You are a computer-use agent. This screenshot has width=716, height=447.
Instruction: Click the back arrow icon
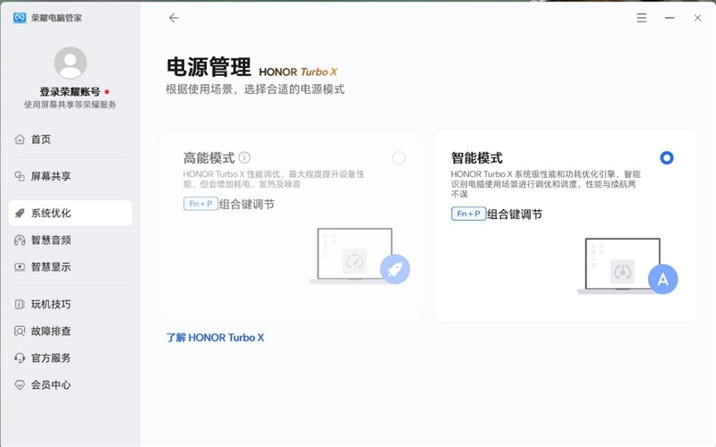coord(174,18)
